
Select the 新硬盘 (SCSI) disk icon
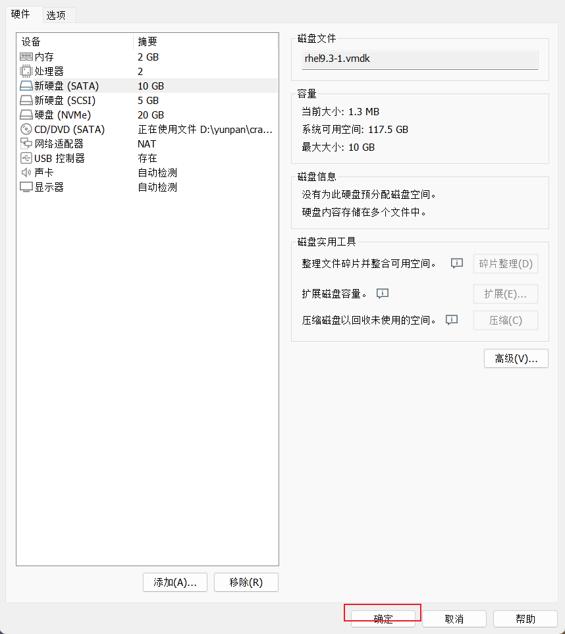click(26, 101)
